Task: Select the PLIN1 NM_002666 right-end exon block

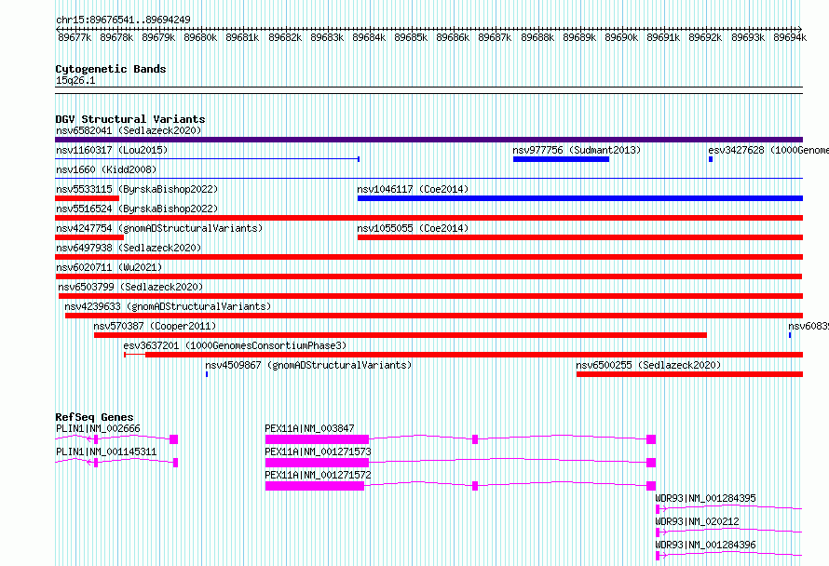Action: point(173,439)
